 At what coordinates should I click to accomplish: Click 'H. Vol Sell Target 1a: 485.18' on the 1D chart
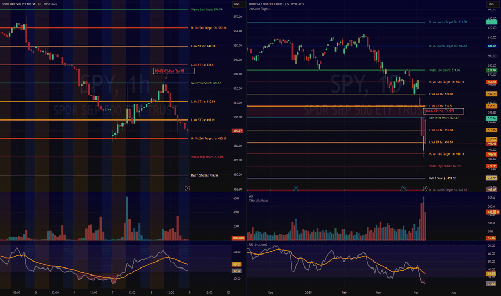click(x=446, y=154)
